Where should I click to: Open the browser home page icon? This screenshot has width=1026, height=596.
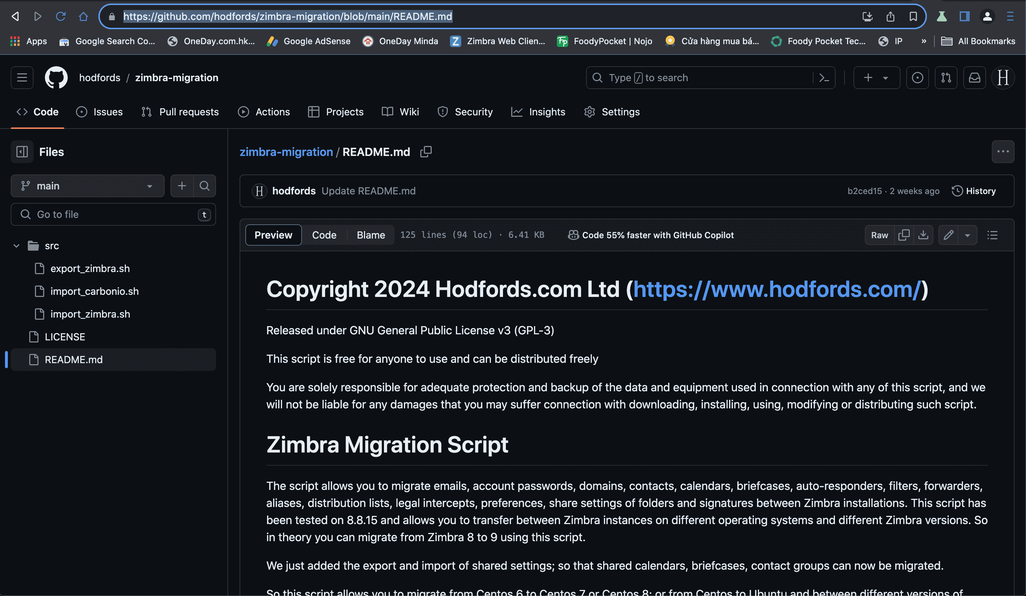pos(83,16)
